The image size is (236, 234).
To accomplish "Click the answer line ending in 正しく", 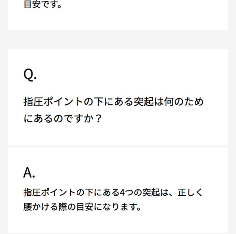I will coord(113,192).
